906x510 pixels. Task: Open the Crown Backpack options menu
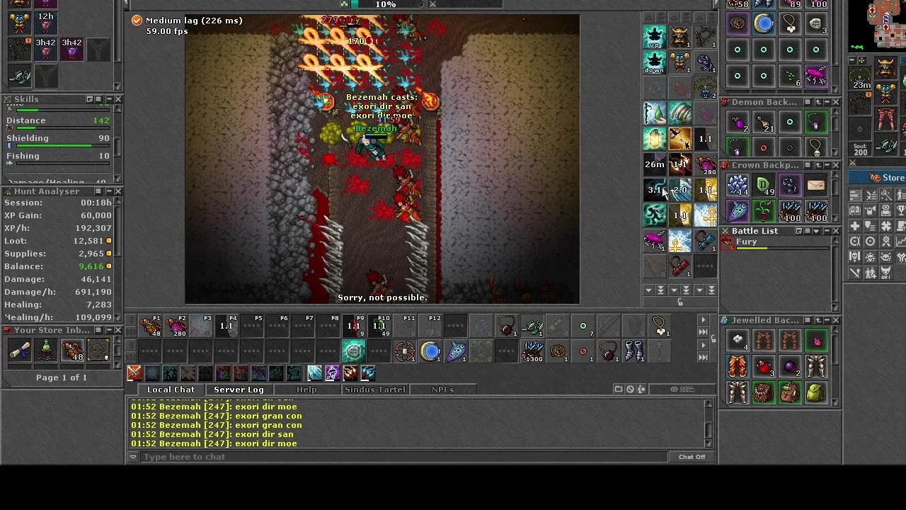tap(808, 165)
